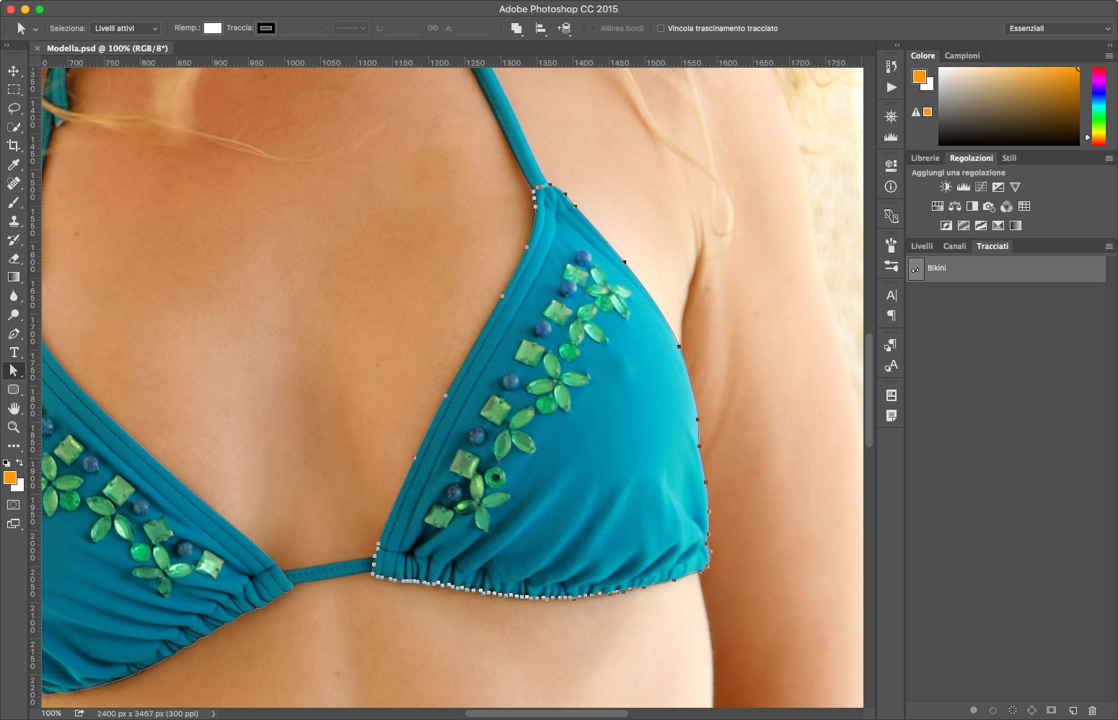This screenshot has width=1118, height=720.
Task: Select the Lasso tool
Action: click(14, 108)
